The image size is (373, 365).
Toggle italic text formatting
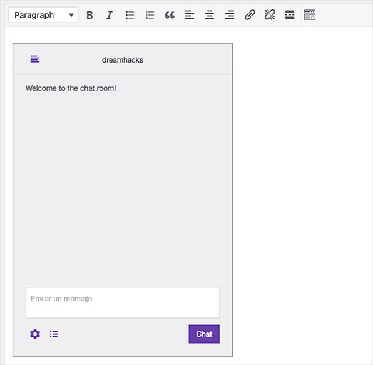pyautogui.click(x=110, y=15)
